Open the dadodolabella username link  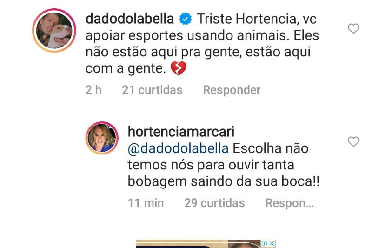(x=130, y=19)
